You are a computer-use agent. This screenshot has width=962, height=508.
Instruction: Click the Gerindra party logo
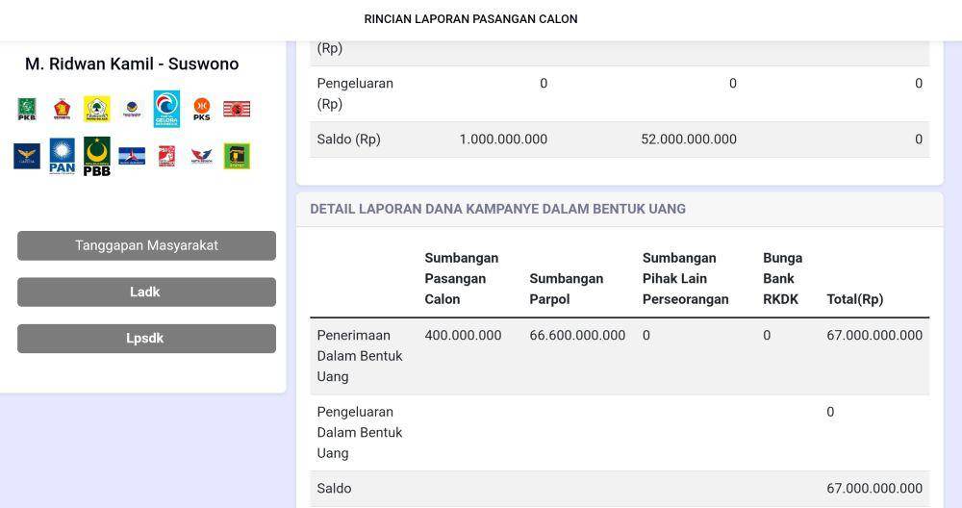(62, 110)
